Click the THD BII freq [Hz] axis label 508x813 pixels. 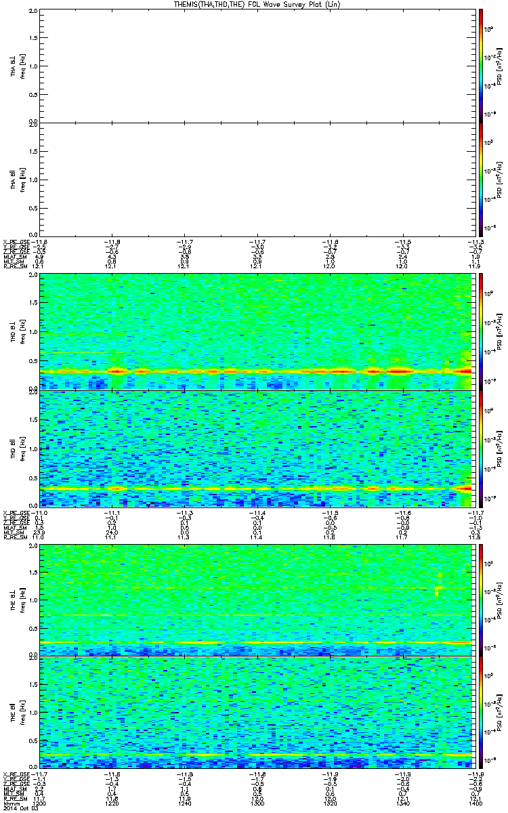[22, 448]
